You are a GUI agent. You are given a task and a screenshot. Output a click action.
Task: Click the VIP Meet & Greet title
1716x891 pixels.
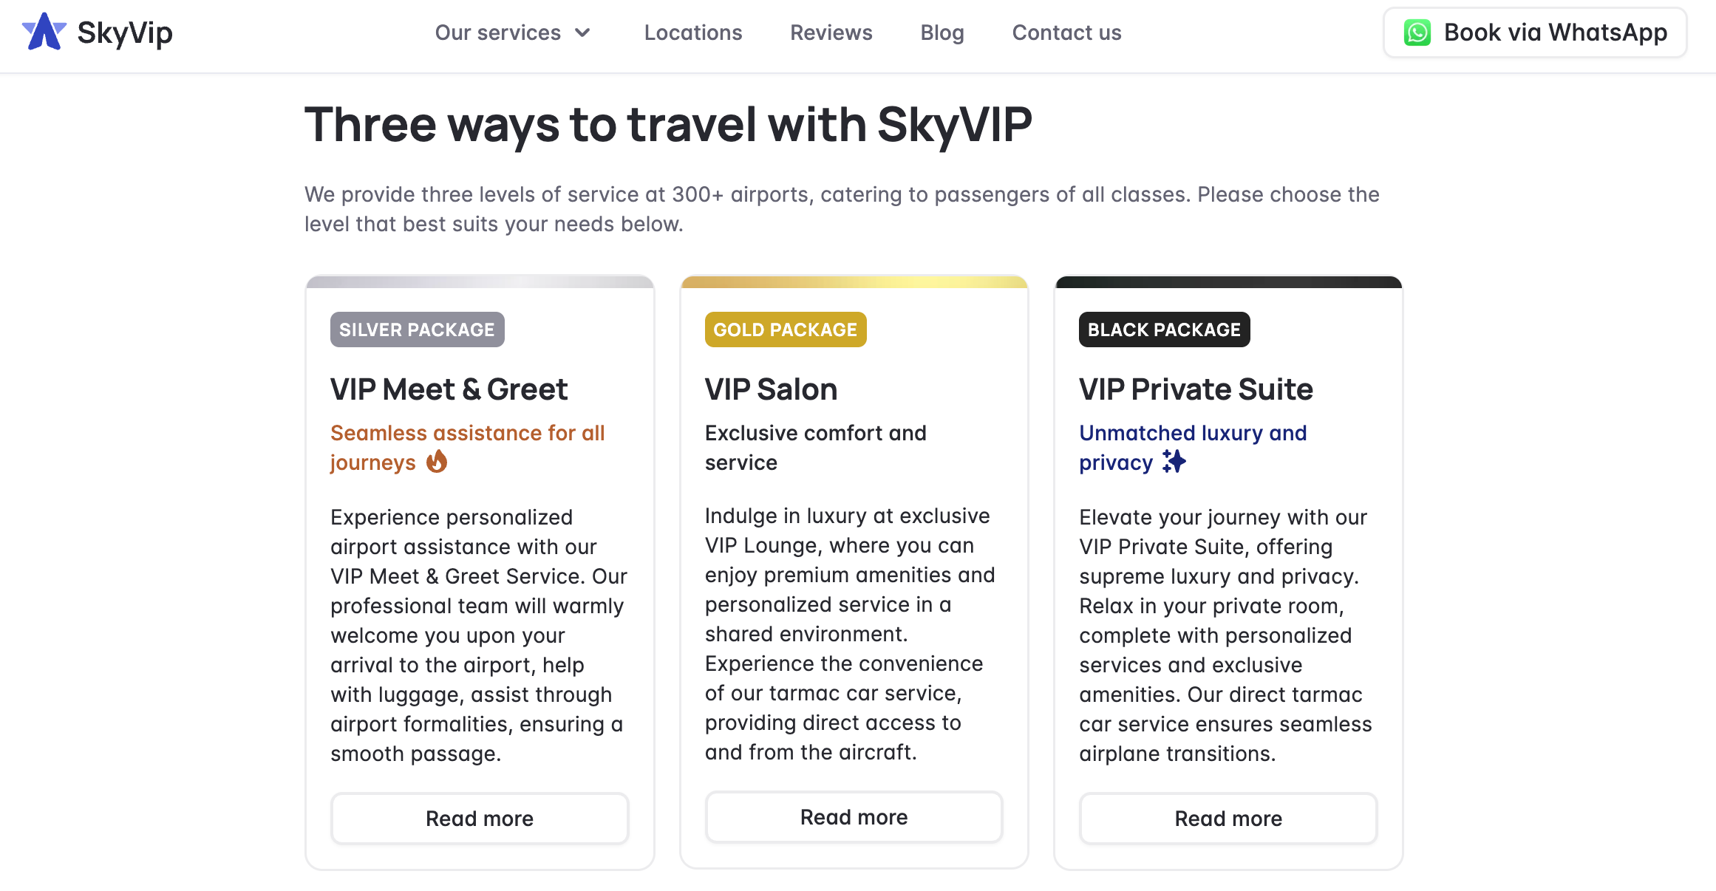pos(449,389)
